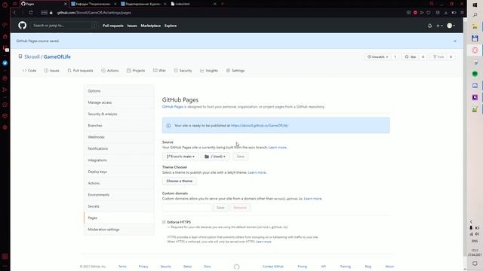Open Branches settings

[119, 126]
